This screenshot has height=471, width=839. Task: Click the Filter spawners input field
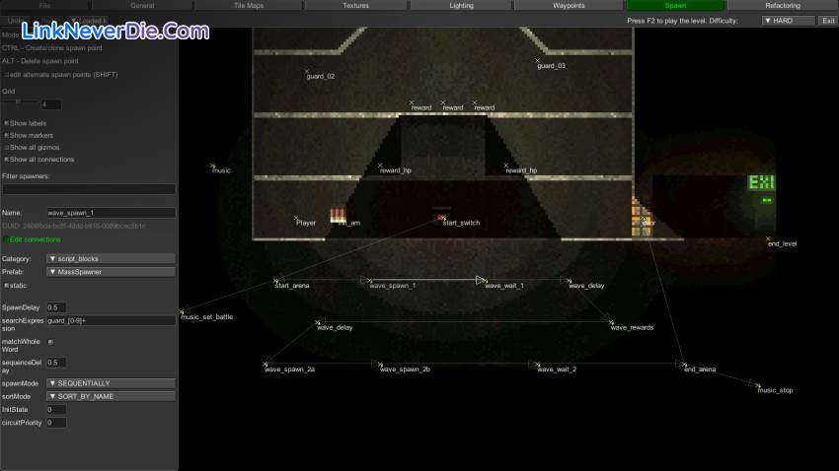(x=89, y=189)
